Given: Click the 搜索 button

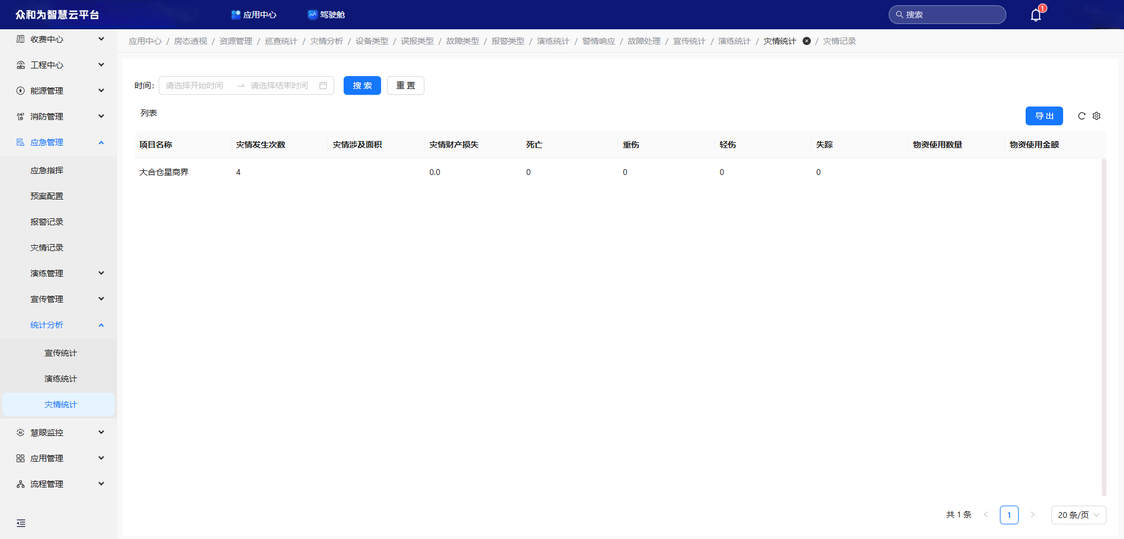Looking at the screenshot, I should (362, 85).
